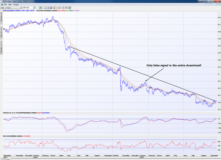Click the new blank chart icon
This screenshot has height=160, width=221.
point(45,7)
